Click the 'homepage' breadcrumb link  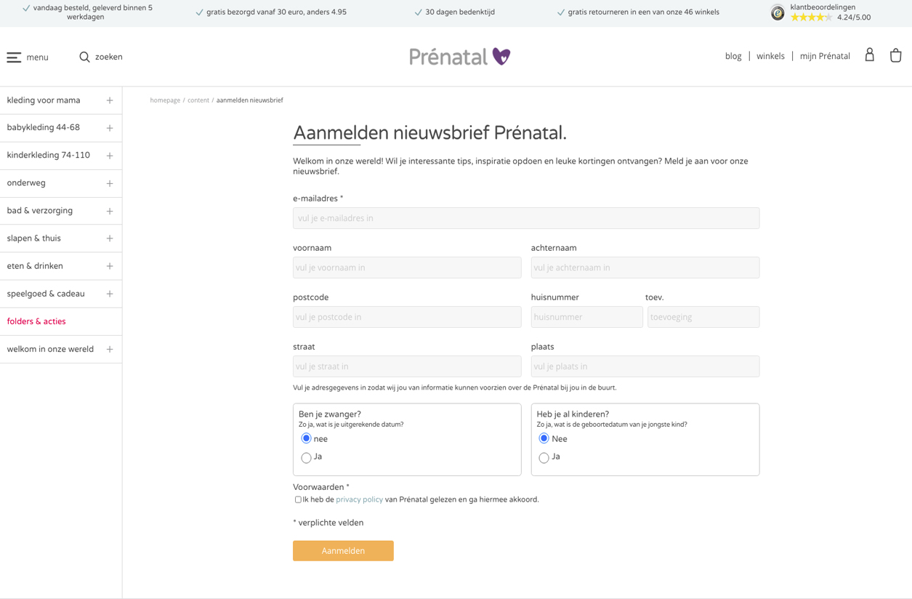(165, 100)
